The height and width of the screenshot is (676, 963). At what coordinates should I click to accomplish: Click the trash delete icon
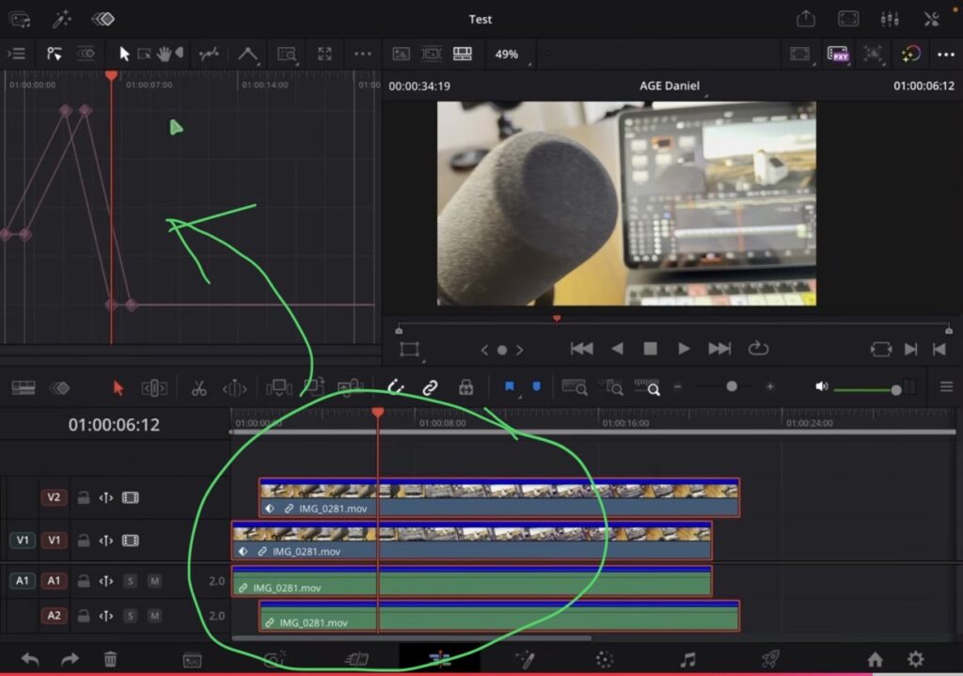click(111, 659)
